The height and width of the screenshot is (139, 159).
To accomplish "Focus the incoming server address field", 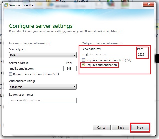I will (36, 69).
